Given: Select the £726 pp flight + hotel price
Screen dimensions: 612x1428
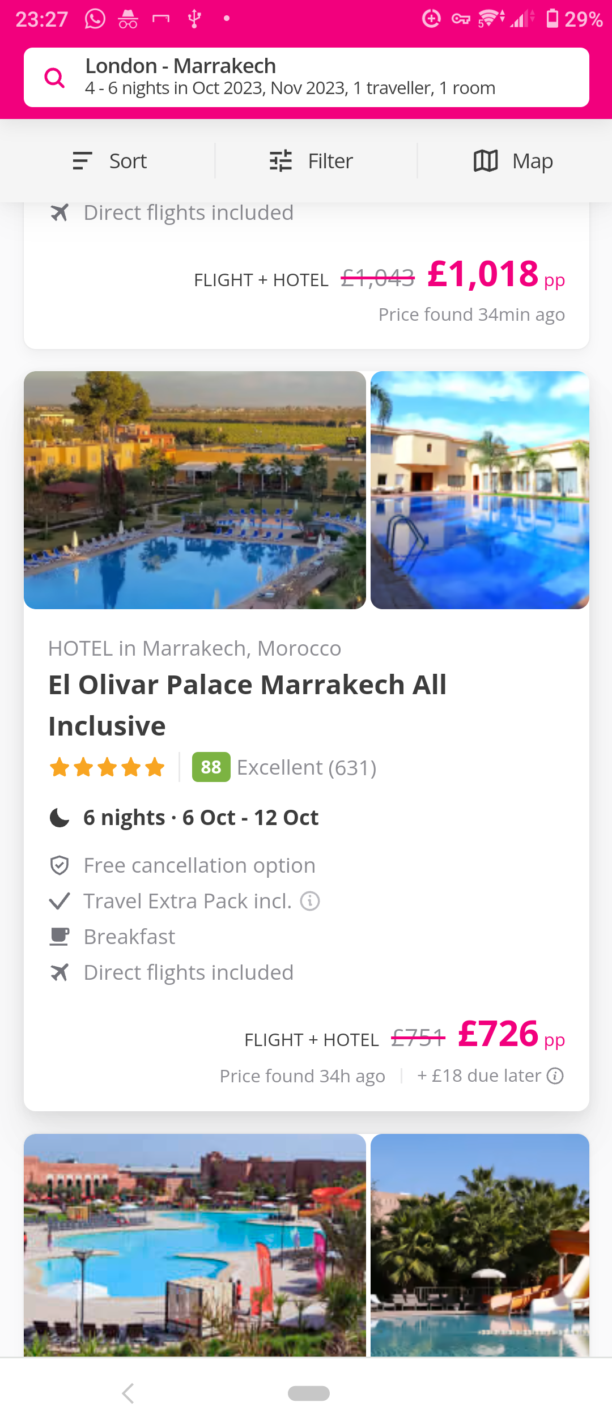Looking at the screenshot, I should (x=511, y=1034).
